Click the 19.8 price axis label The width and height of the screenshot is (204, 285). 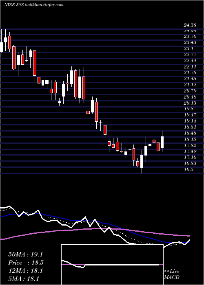click(x=188, y=109)
